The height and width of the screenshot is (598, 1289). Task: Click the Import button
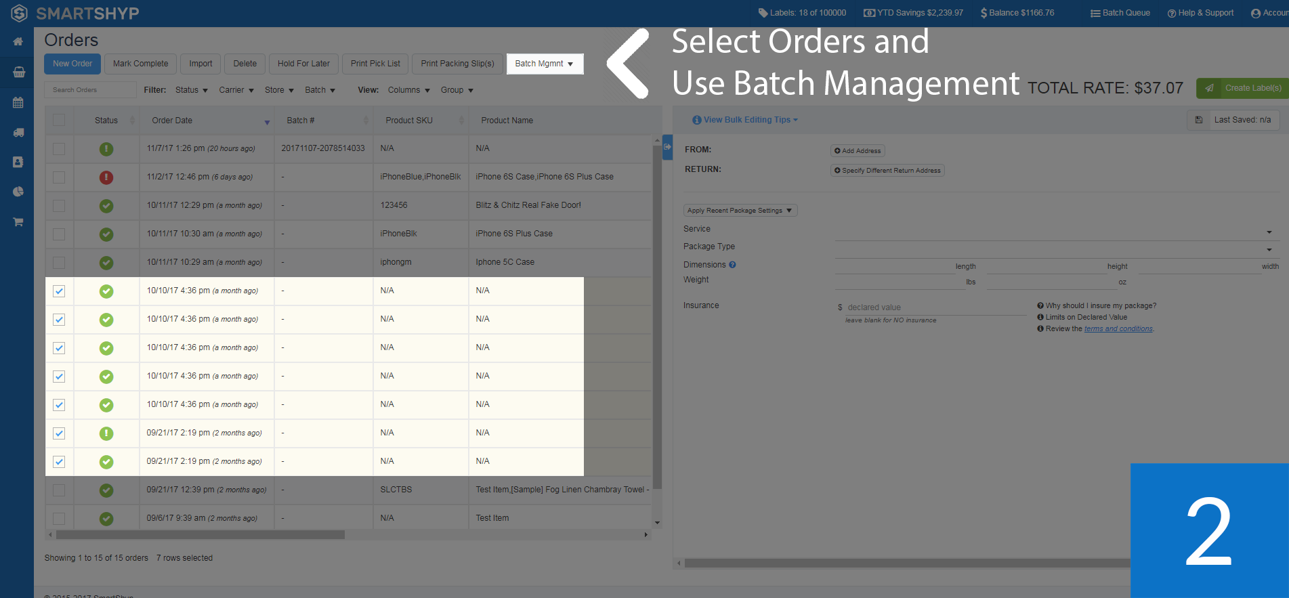pos(200,64)
